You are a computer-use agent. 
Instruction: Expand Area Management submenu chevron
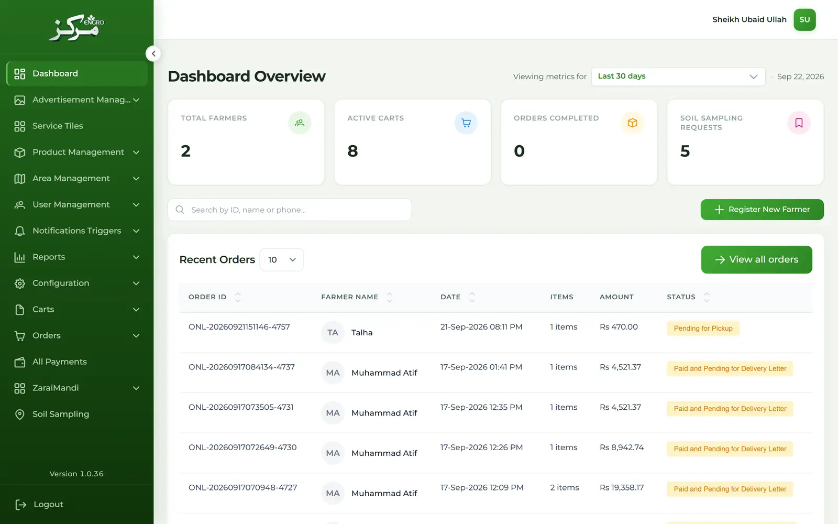click(136, 179)
